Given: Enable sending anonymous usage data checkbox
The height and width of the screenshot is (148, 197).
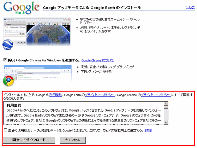Looking at the screenshot, I should click(5, 130).
